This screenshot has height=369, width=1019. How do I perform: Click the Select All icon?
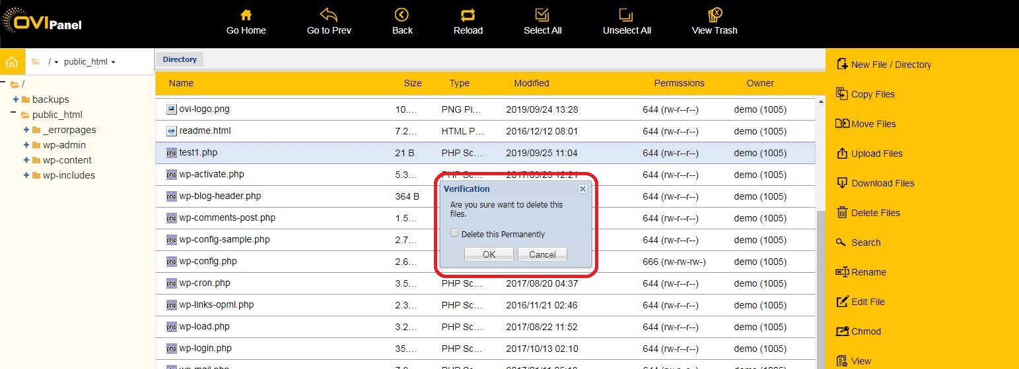542,14
